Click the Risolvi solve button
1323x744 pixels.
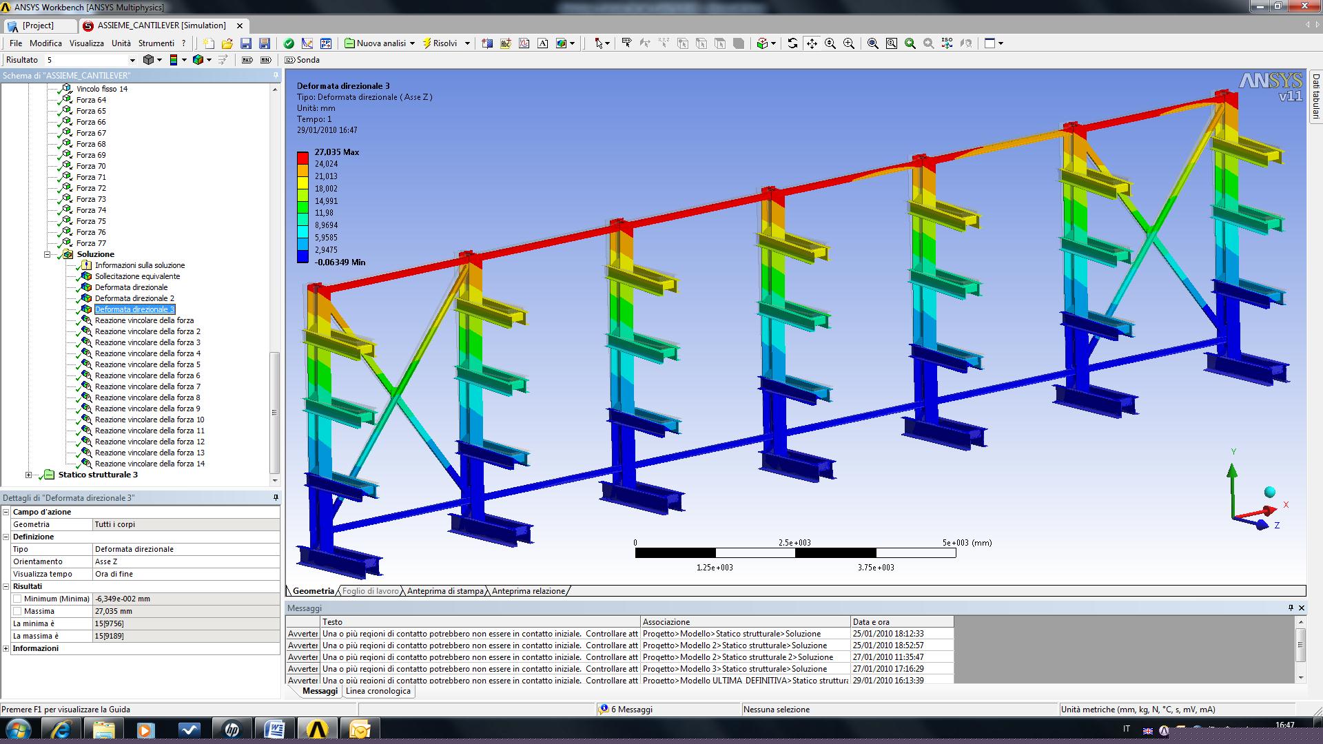coord(440,43)
